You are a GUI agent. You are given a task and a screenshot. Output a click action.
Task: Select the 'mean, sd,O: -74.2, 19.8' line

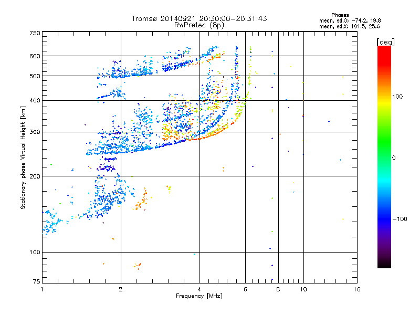point(350,20)
